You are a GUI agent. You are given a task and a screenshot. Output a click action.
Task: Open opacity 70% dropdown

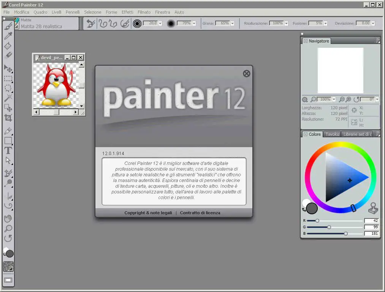point(194,24)
